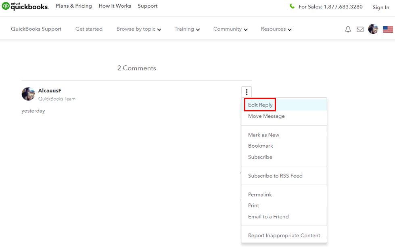The height and width of the screenshot is (247, 395).
Task: Expand the Training dropdown
Action: coord(187,29)
